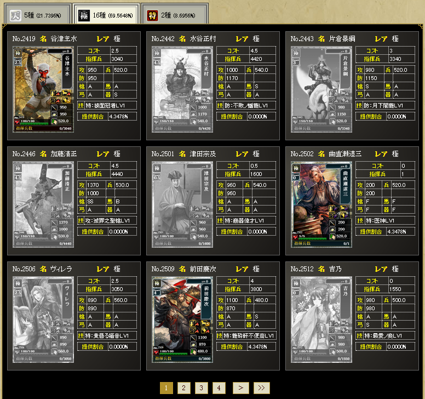
Task: Open the 水谷正村 card portrait
Action: click(182, 89)
